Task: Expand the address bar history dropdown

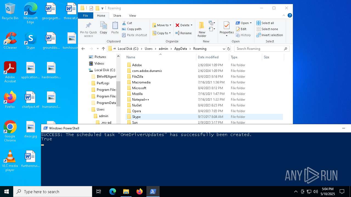Action: (224, 49)
